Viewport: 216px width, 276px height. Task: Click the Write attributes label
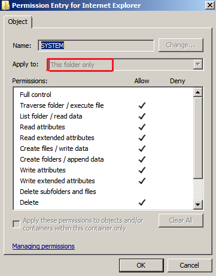(42, 170)
